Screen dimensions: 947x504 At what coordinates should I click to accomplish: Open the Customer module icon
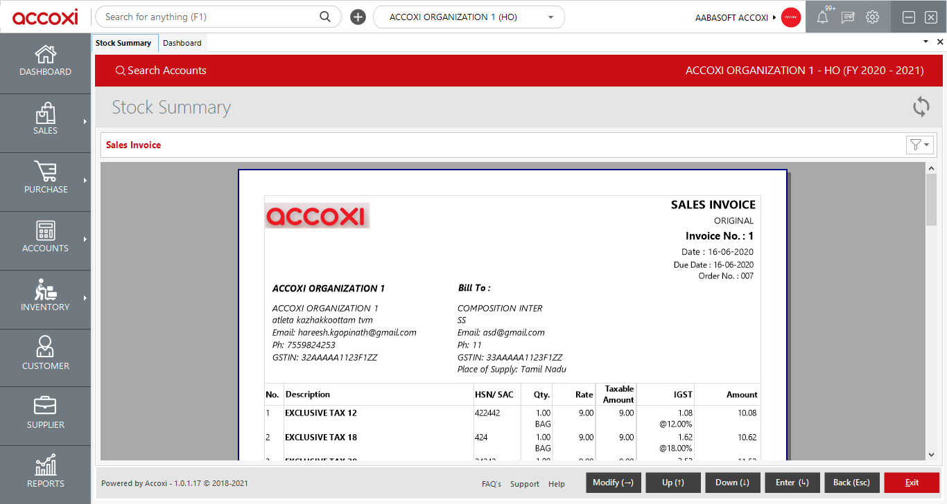[x=45, y=347]
